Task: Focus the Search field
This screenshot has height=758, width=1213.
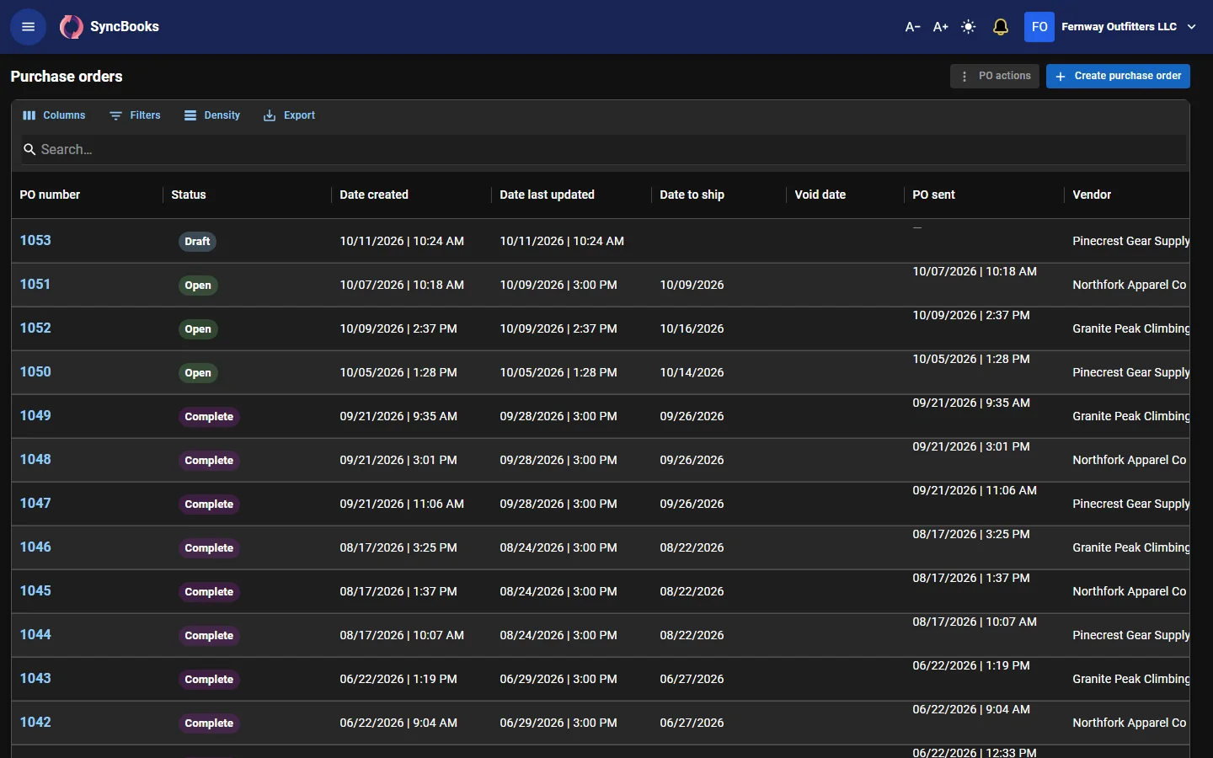Action: point(603,149)
